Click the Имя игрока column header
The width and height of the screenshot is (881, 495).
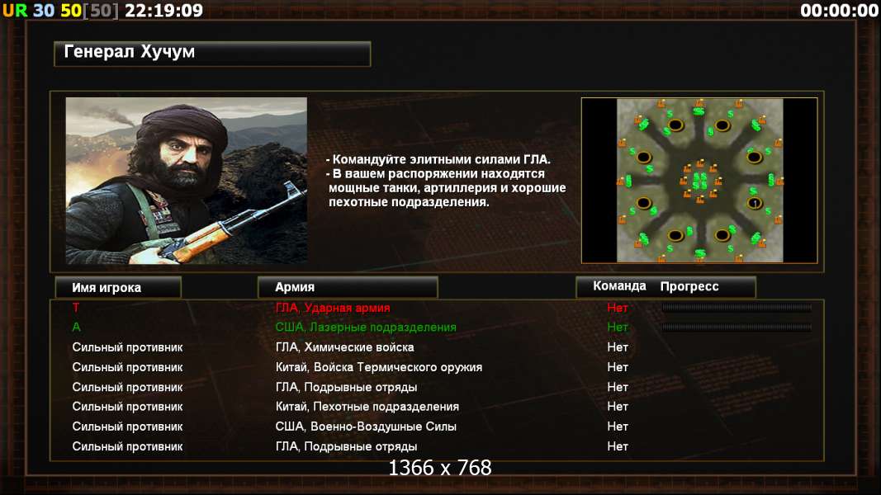[119, 287]
